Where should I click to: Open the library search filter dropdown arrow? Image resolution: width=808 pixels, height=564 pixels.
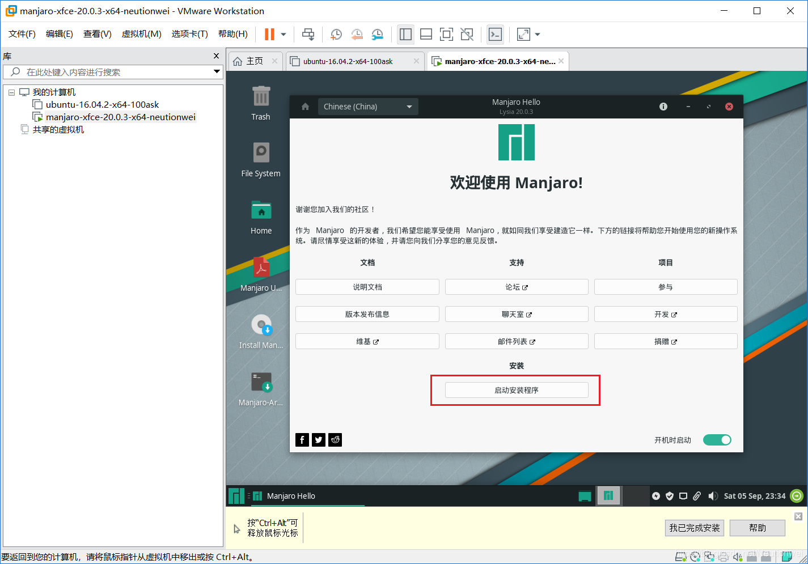pos(217,72)
